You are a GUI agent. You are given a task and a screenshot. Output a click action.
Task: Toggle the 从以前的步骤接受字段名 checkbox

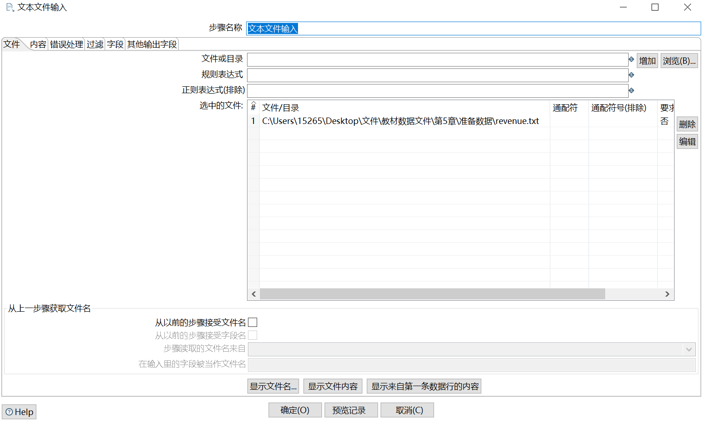pyautogui.click(x=253, y=335)
